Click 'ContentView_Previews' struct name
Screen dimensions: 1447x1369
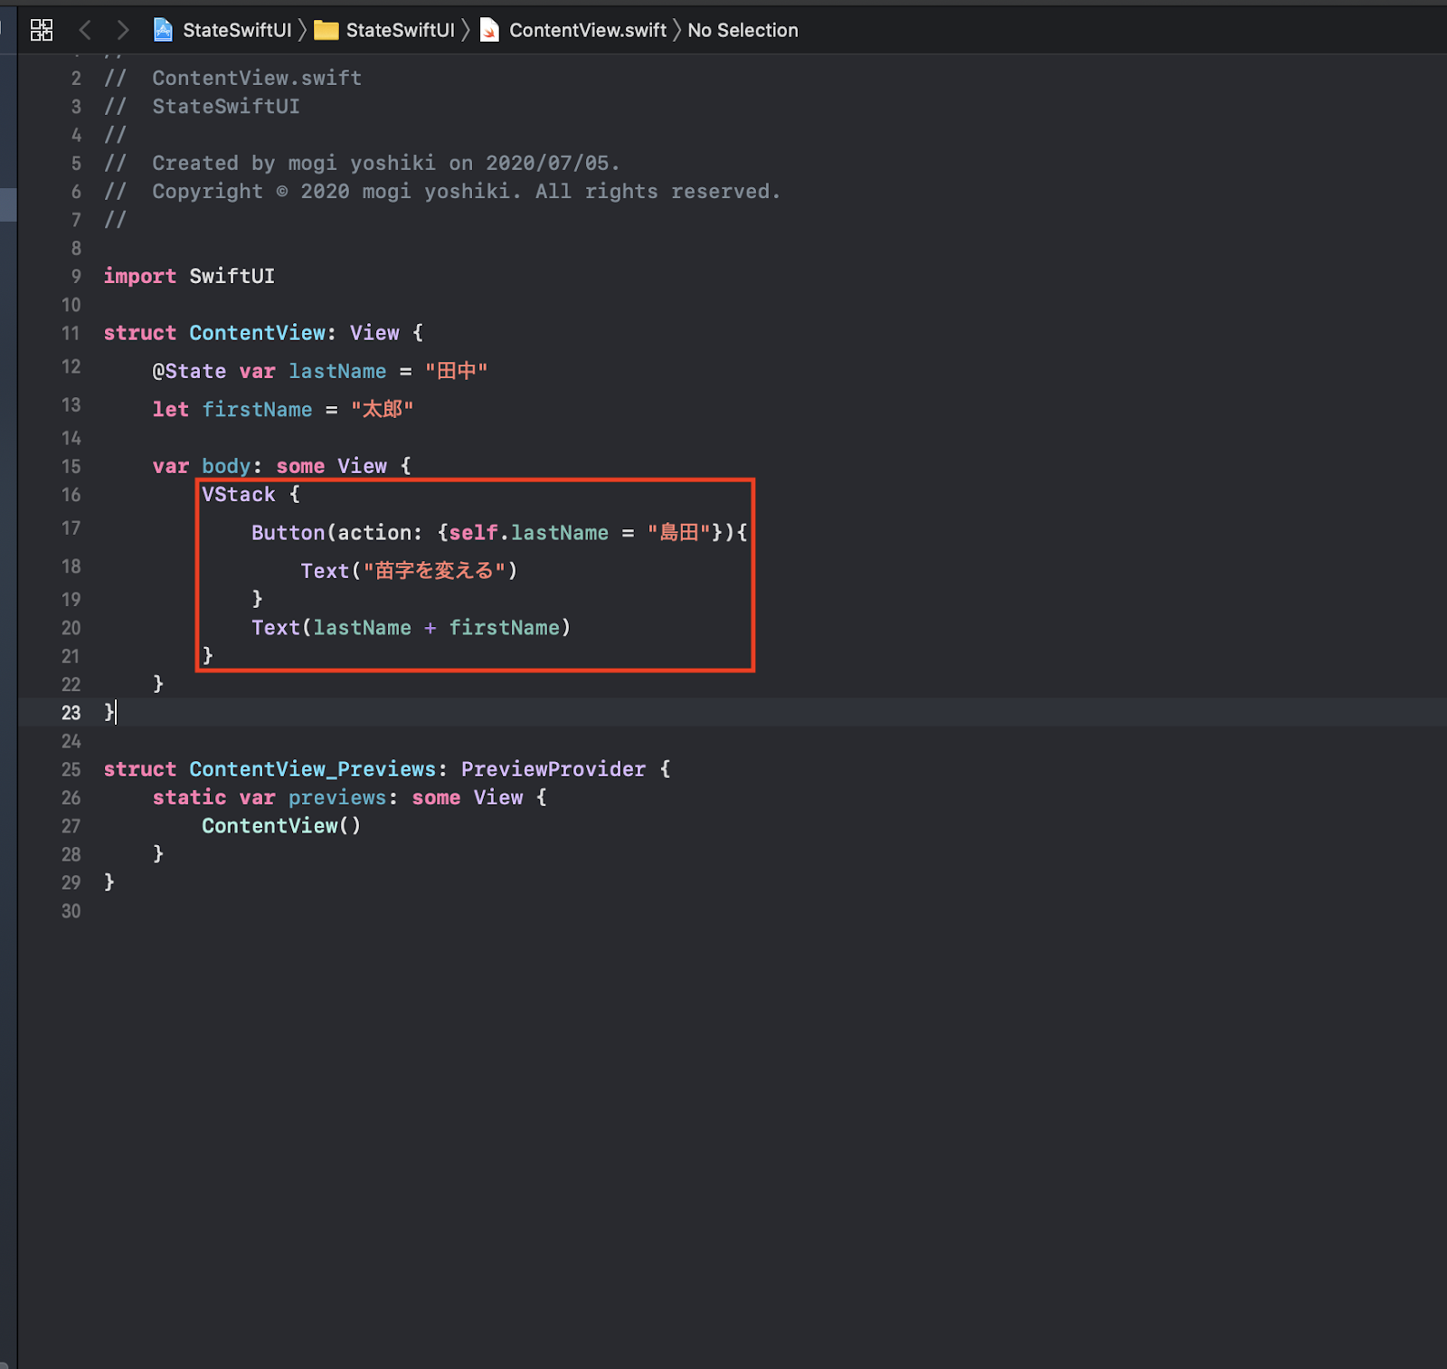[312, 769]
